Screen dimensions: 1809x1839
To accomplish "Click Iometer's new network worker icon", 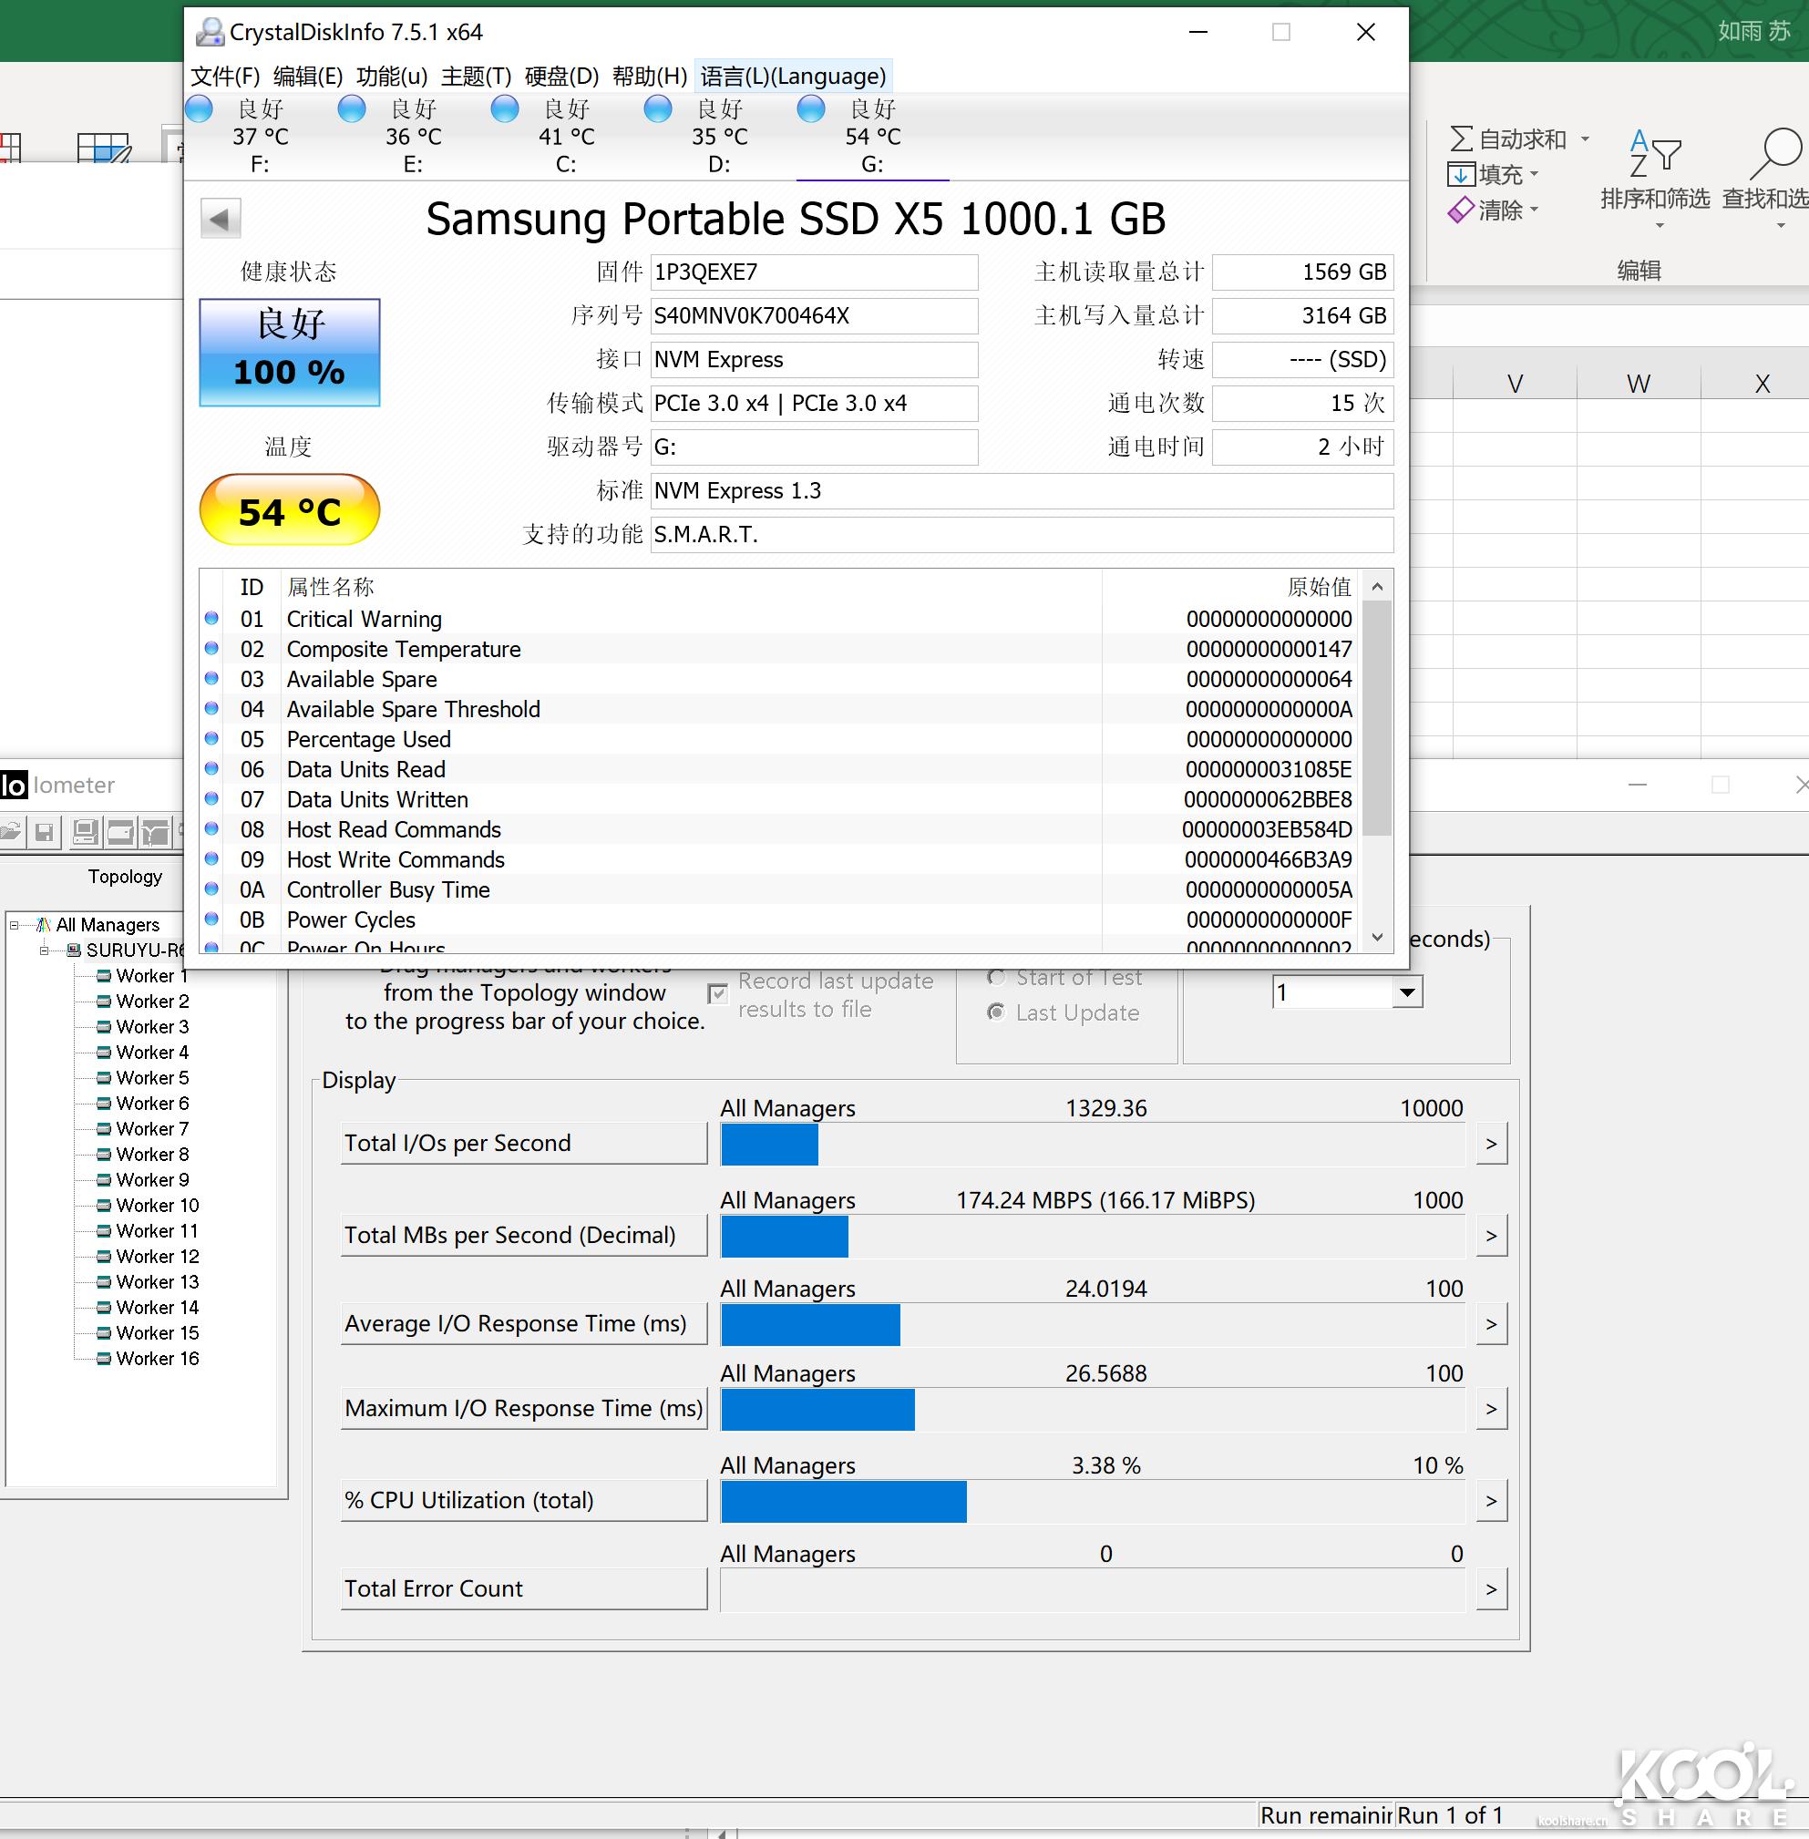I will pyautogui.click(x=156, y=833).
